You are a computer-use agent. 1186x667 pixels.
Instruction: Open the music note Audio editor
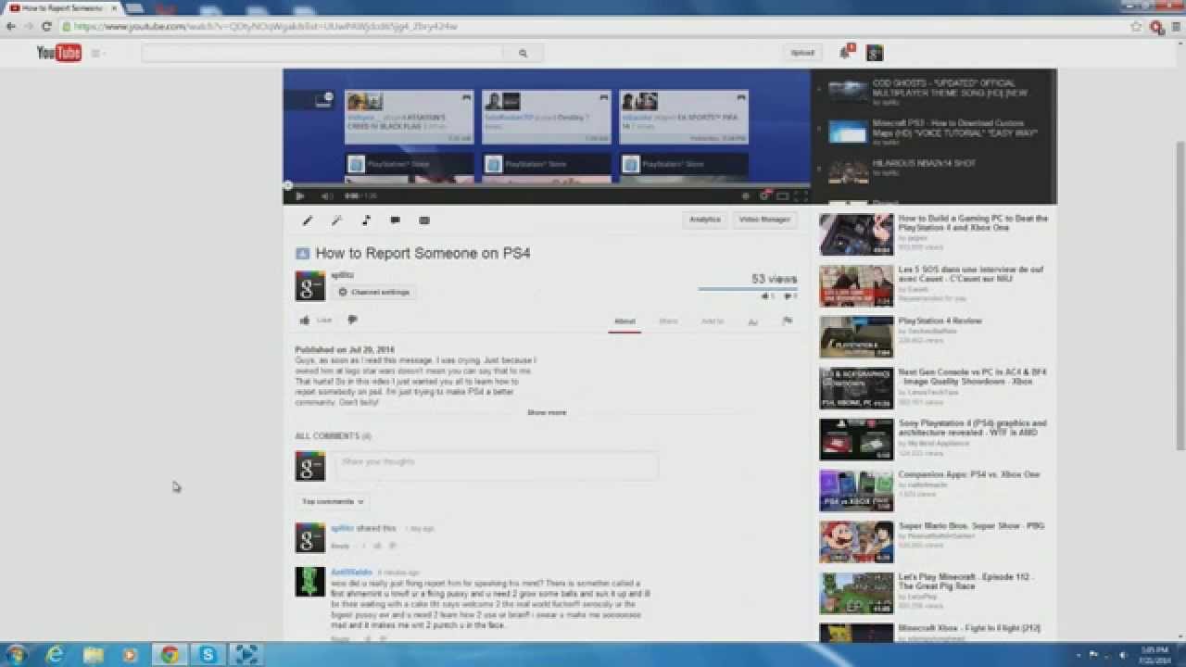[x=366, y=220]
